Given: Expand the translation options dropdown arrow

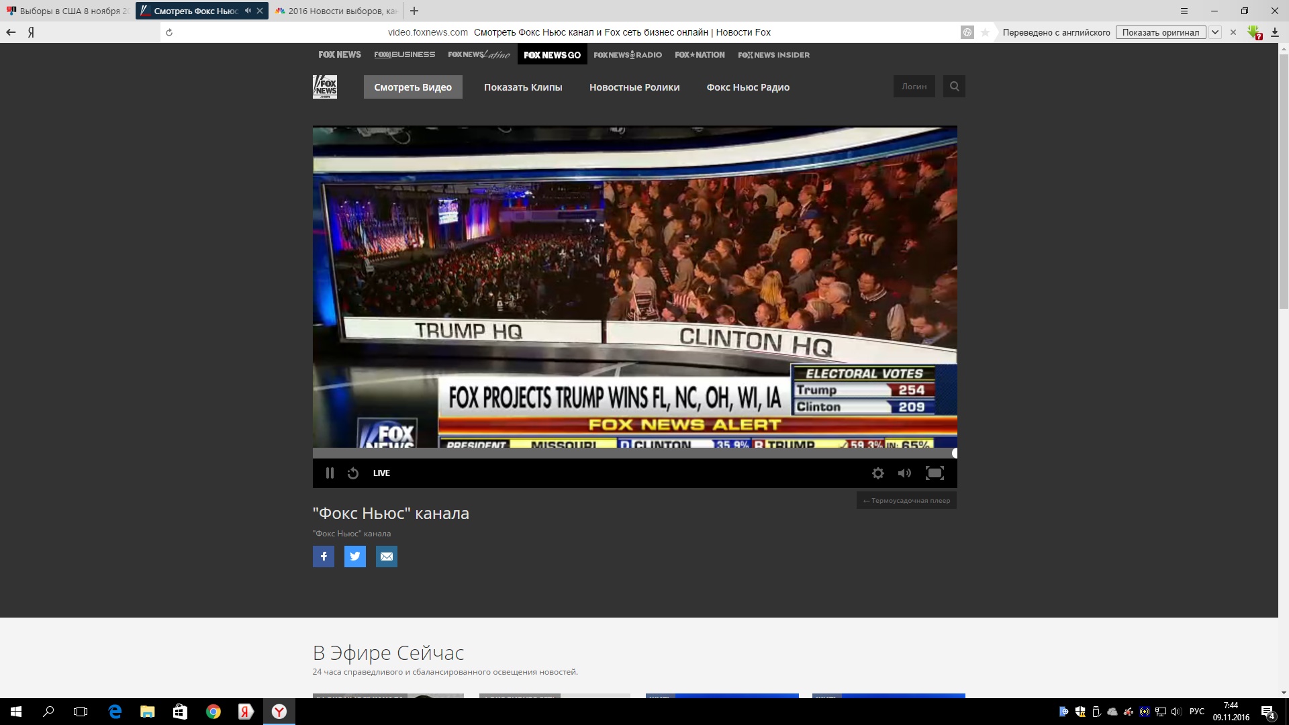Looking at the screenshot, I should 1215,32.
